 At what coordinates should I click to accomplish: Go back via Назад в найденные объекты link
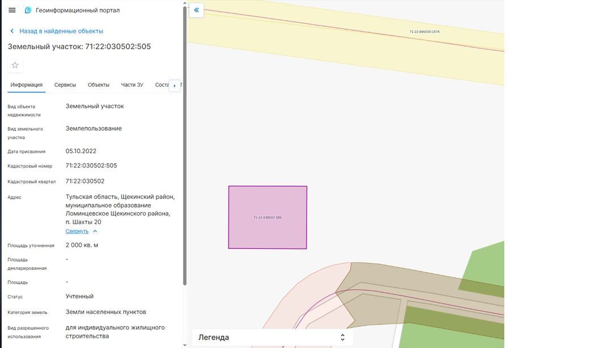(61, 31)
